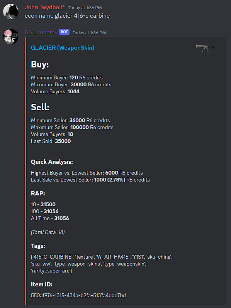231x308 pixels.
Task: Click the Minimum Seller 36000 value
Action: (x=77, y=120)
